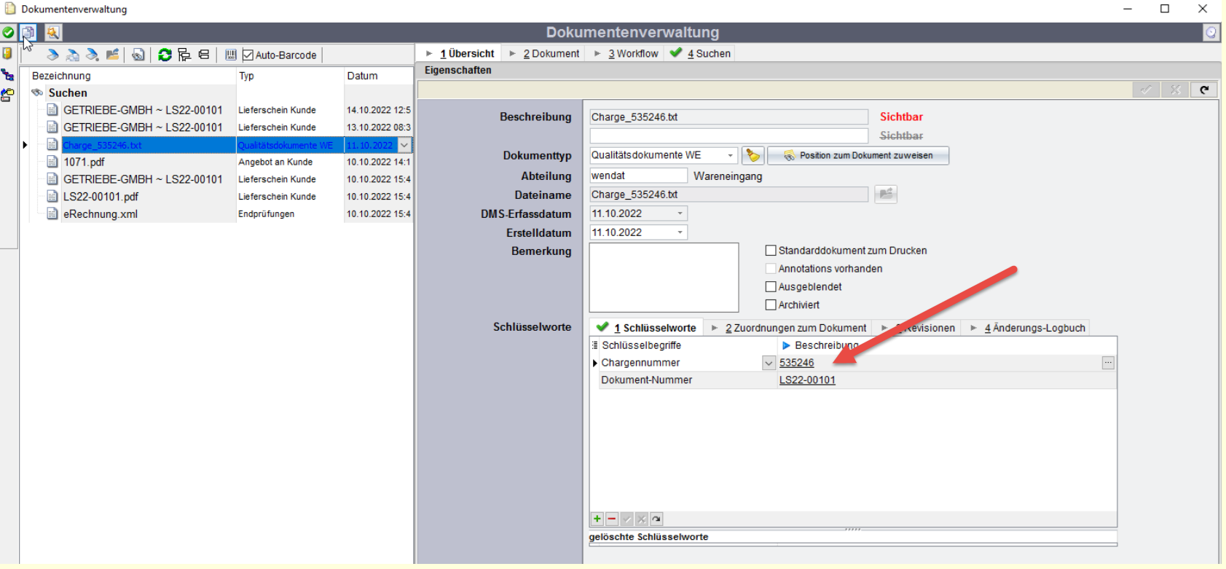Click ellipsis button in the 535246 row
This screenshot has width=1226, height=569.
point(1108,363)
